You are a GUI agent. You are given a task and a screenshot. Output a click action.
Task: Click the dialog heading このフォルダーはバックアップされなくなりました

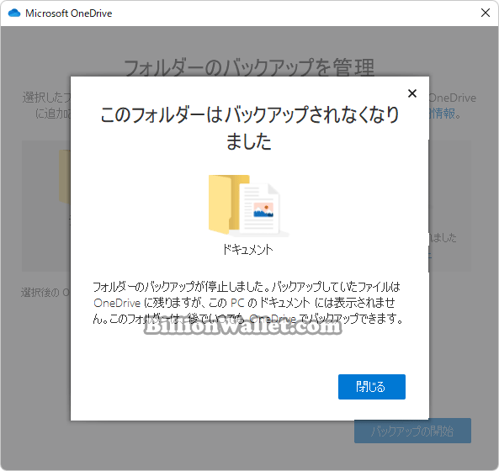point(249,128)
